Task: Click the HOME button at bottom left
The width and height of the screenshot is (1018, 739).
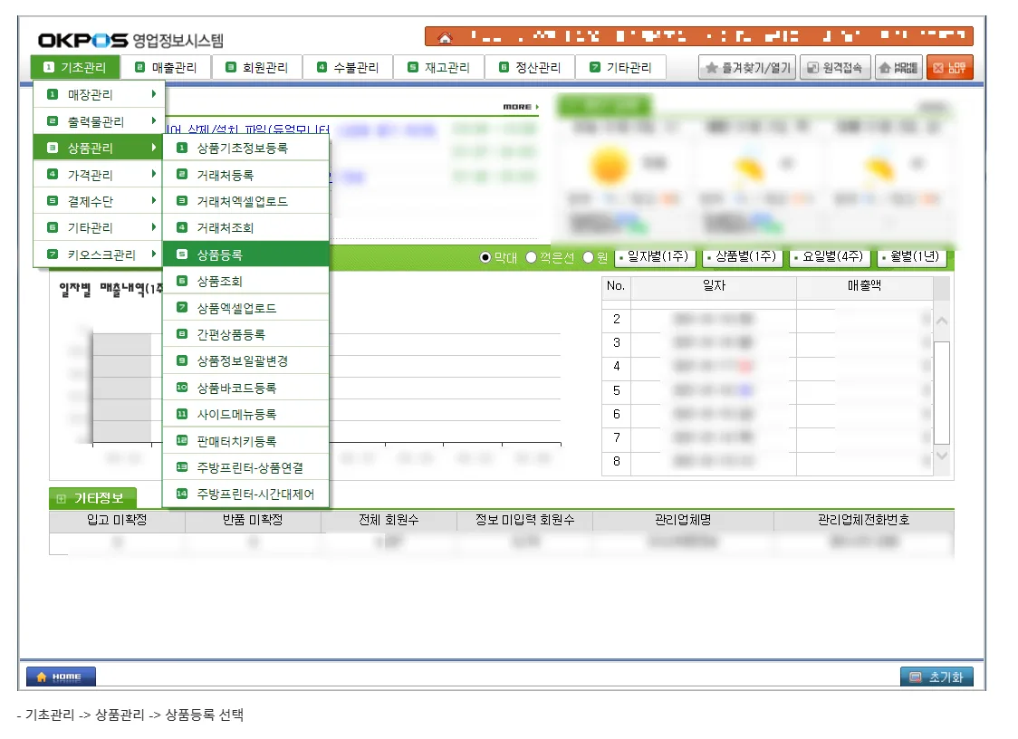Action: point(61,677)
